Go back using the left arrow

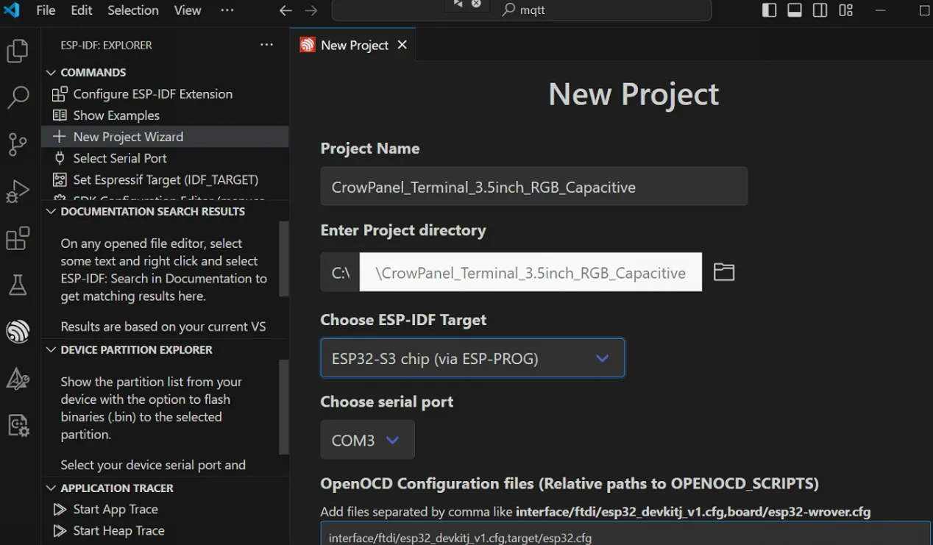285,10
